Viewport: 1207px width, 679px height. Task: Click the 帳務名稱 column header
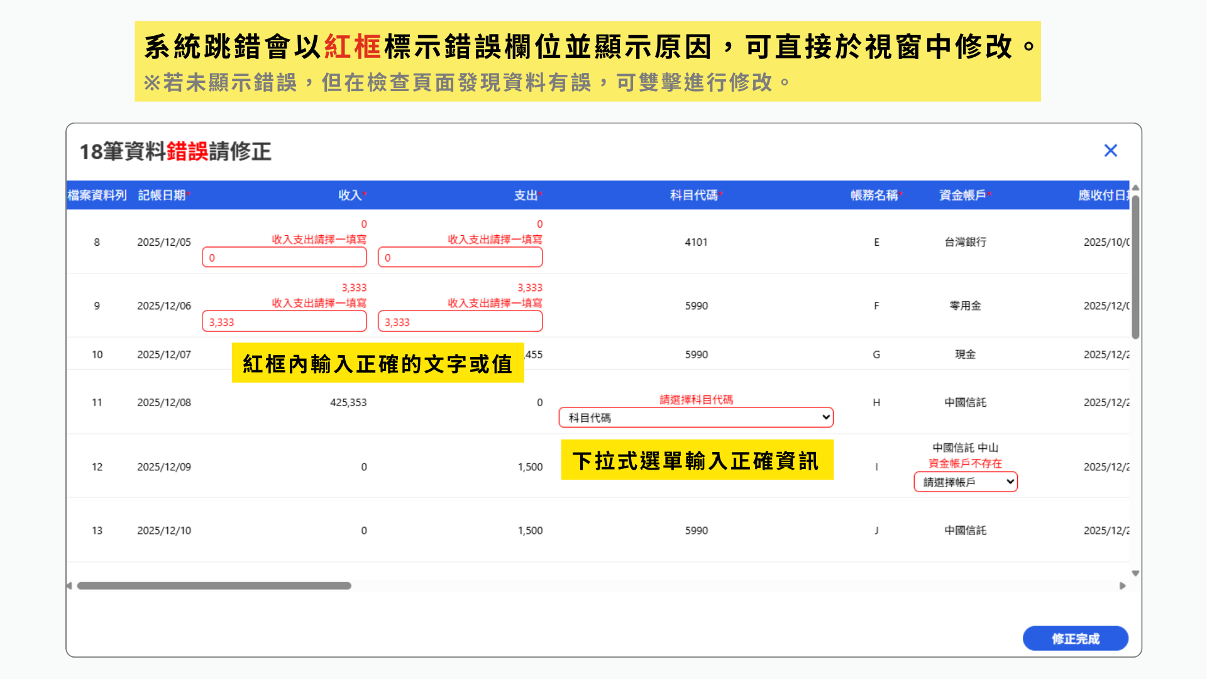874,196
